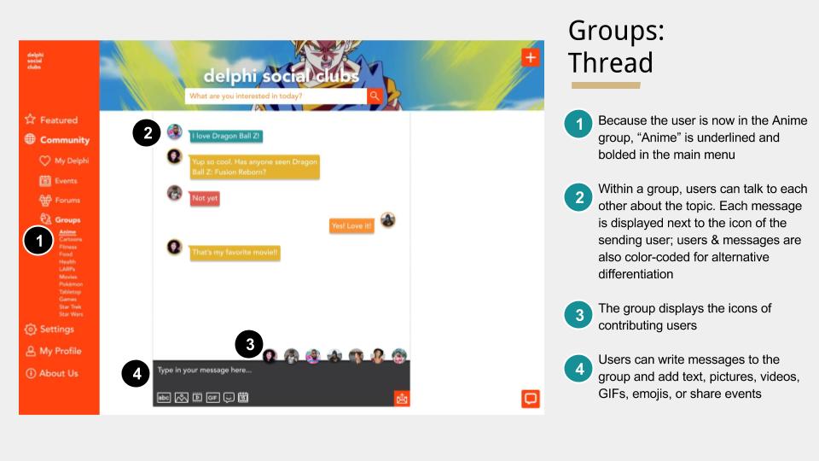Open the Star Wars group

coord(71,314)
